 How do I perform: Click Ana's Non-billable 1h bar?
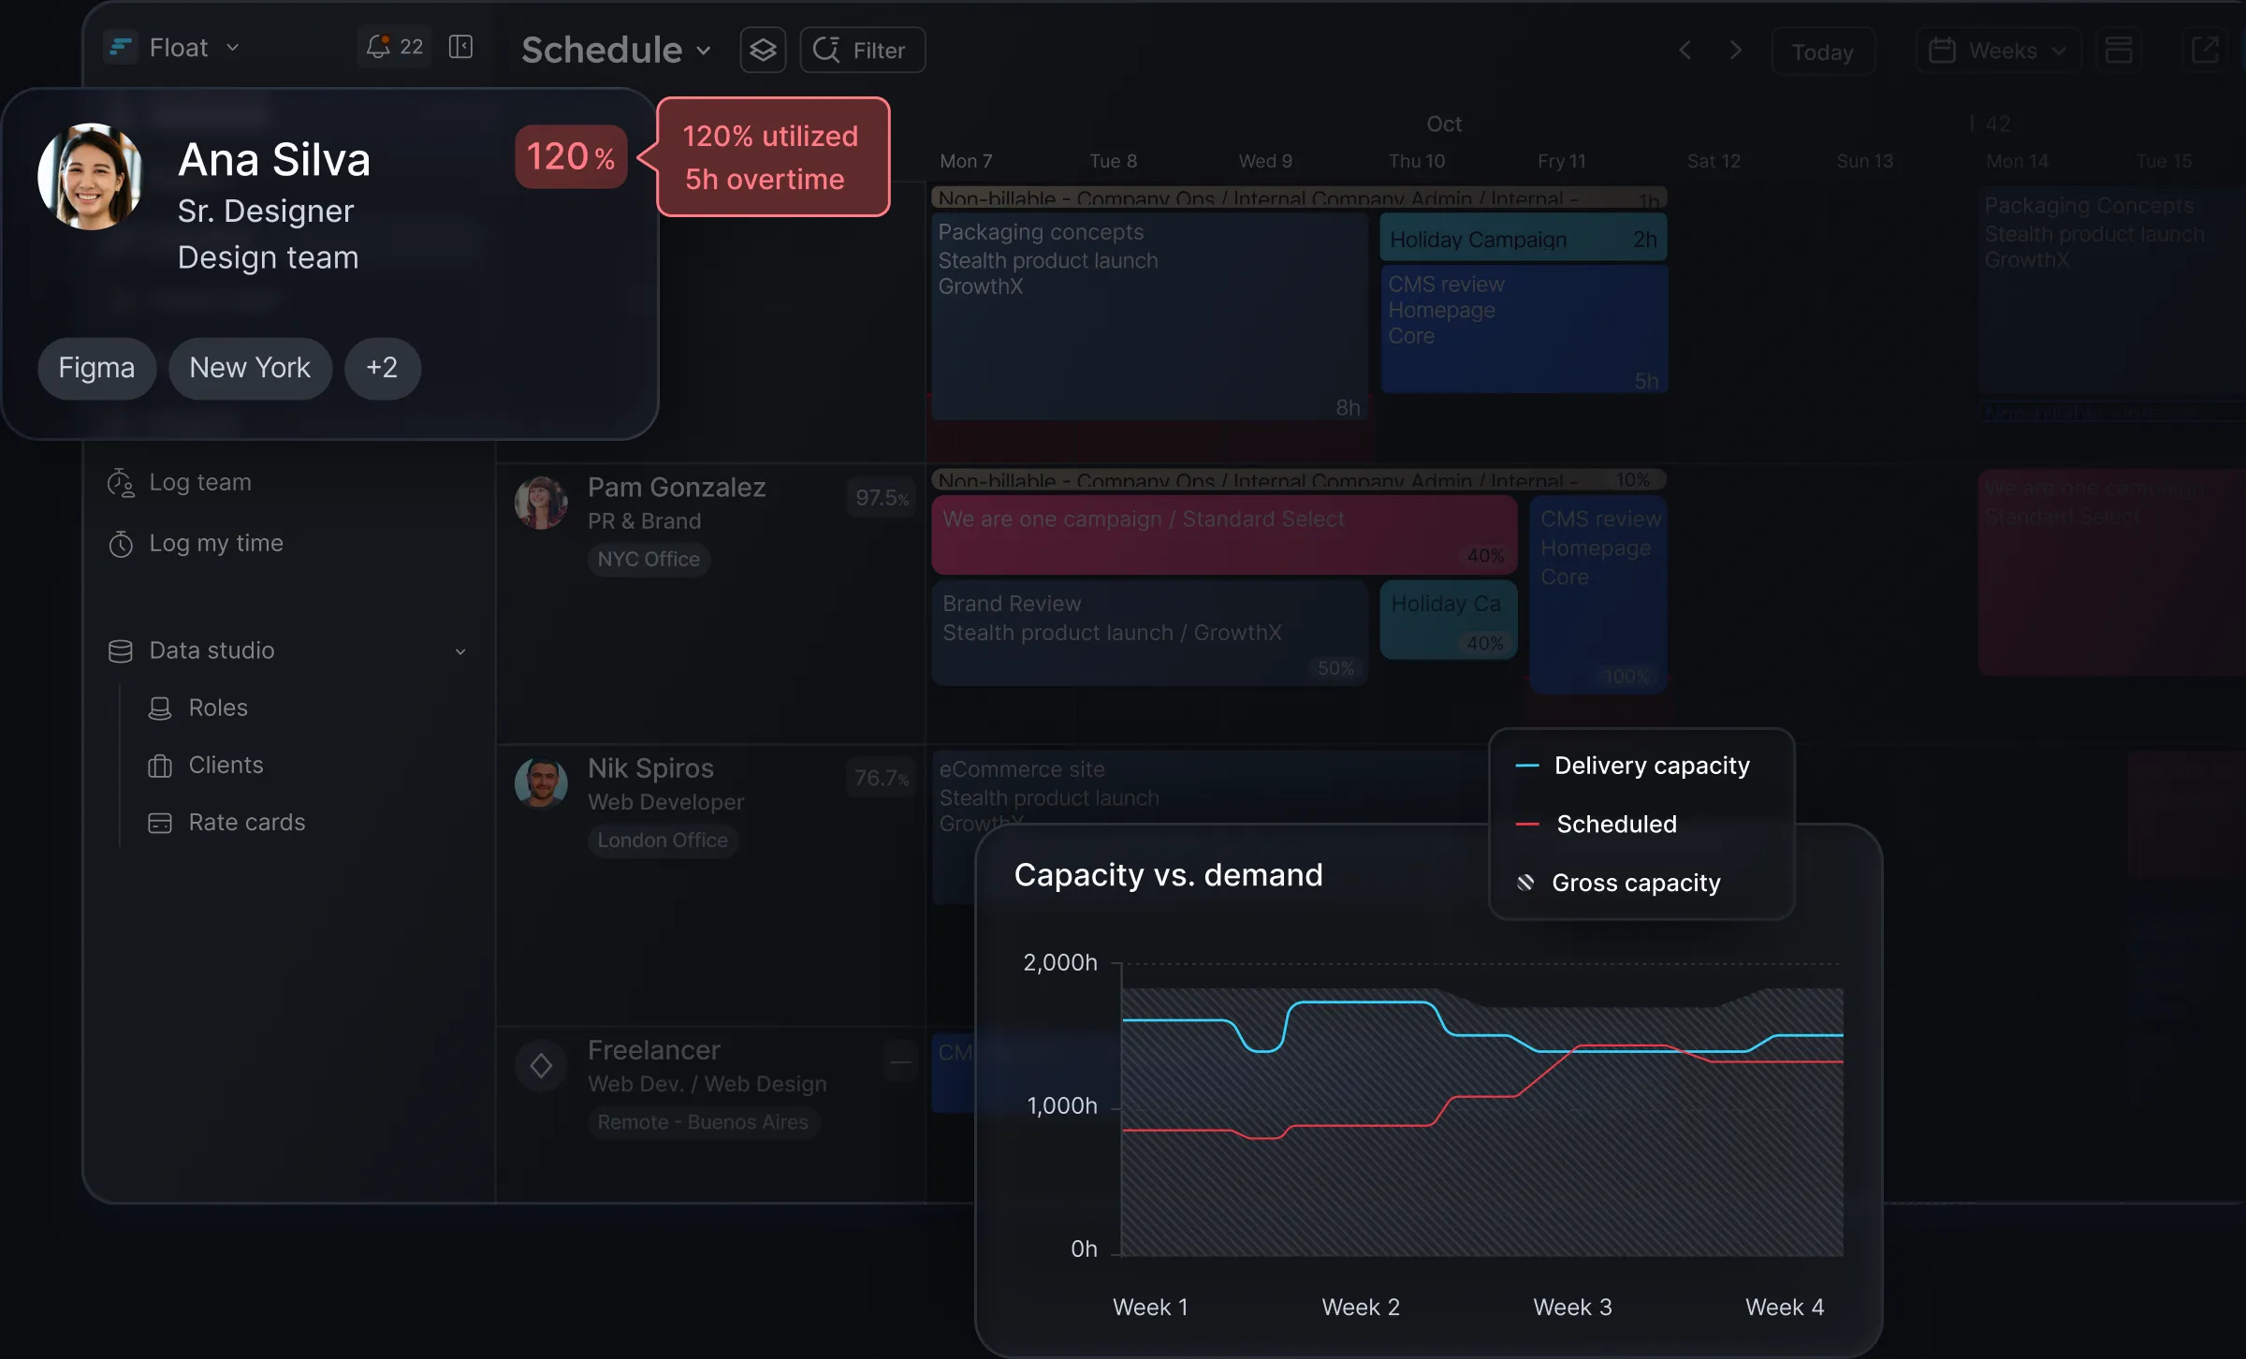click(x=1299, y=198)
